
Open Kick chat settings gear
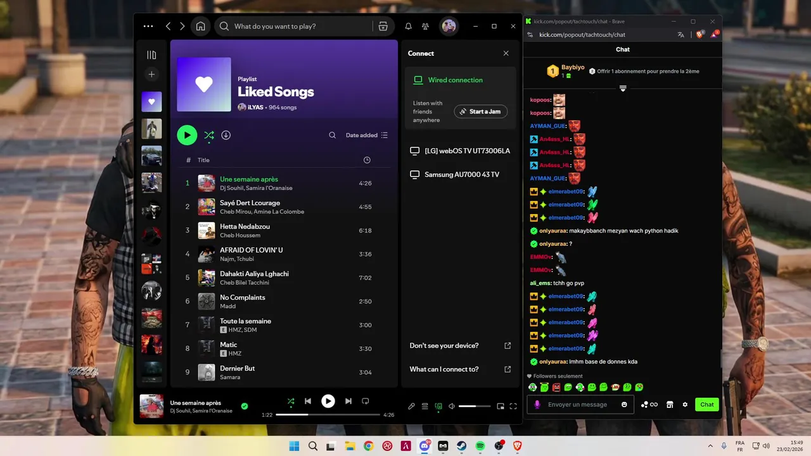685,404
